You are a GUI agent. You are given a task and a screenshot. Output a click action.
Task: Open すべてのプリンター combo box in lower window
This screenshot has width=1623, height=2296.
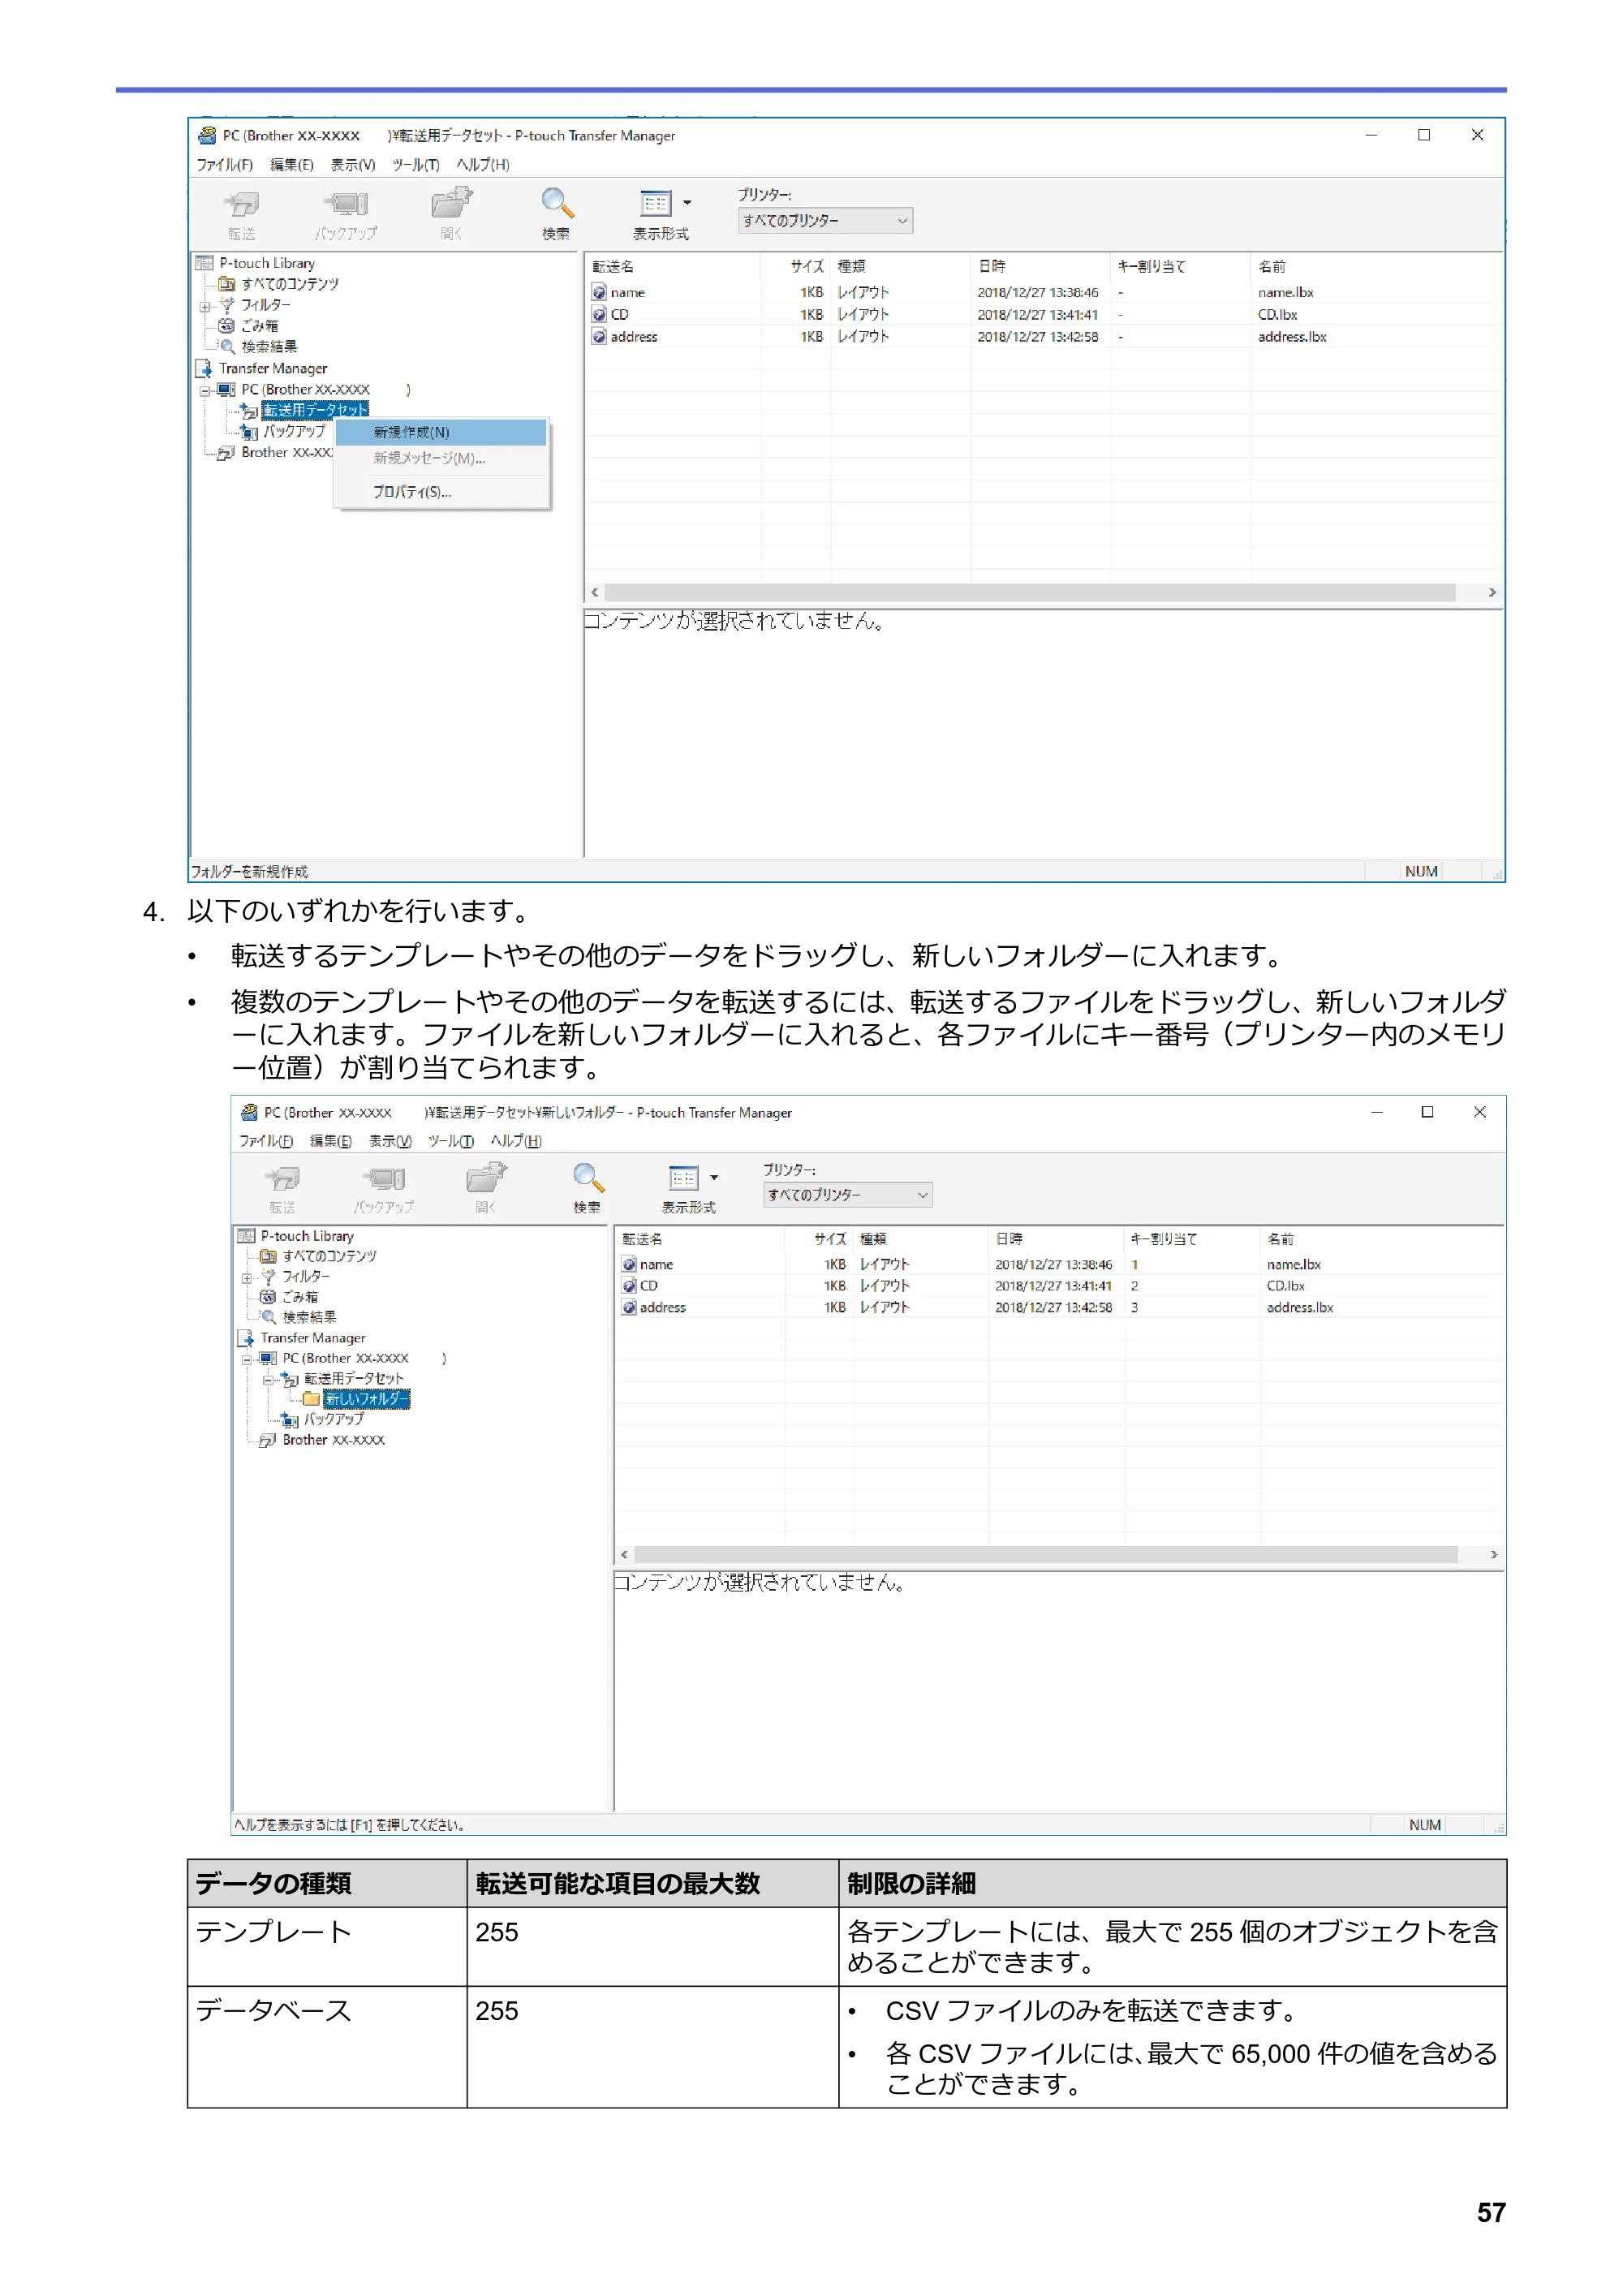(848, 1195)
